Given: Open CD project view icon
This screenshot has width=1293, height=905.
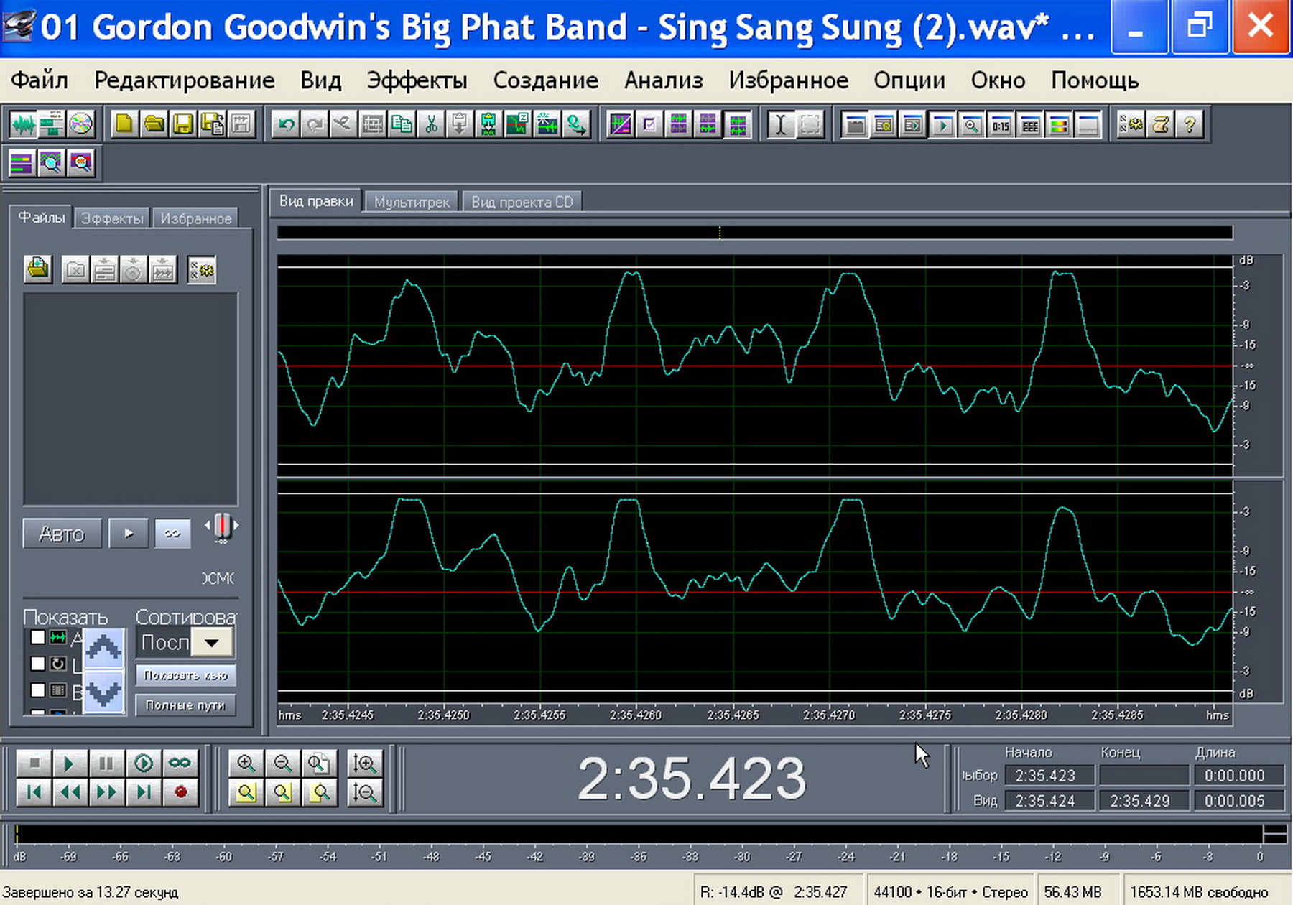Looking at the screenshot, I should point(81,125).
